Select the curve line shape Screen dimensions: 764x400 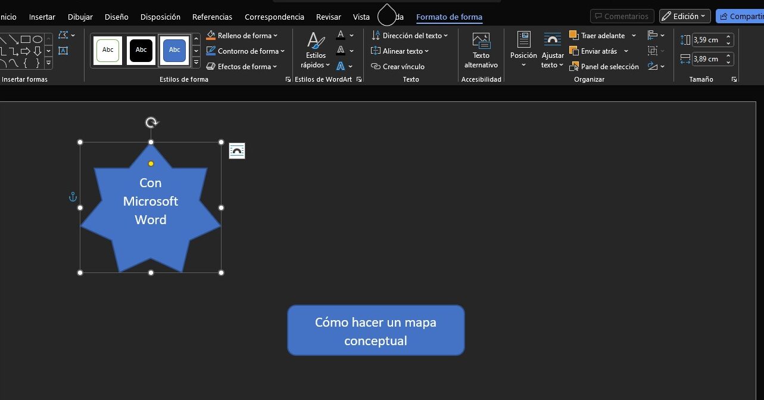(x=13, y=63)
